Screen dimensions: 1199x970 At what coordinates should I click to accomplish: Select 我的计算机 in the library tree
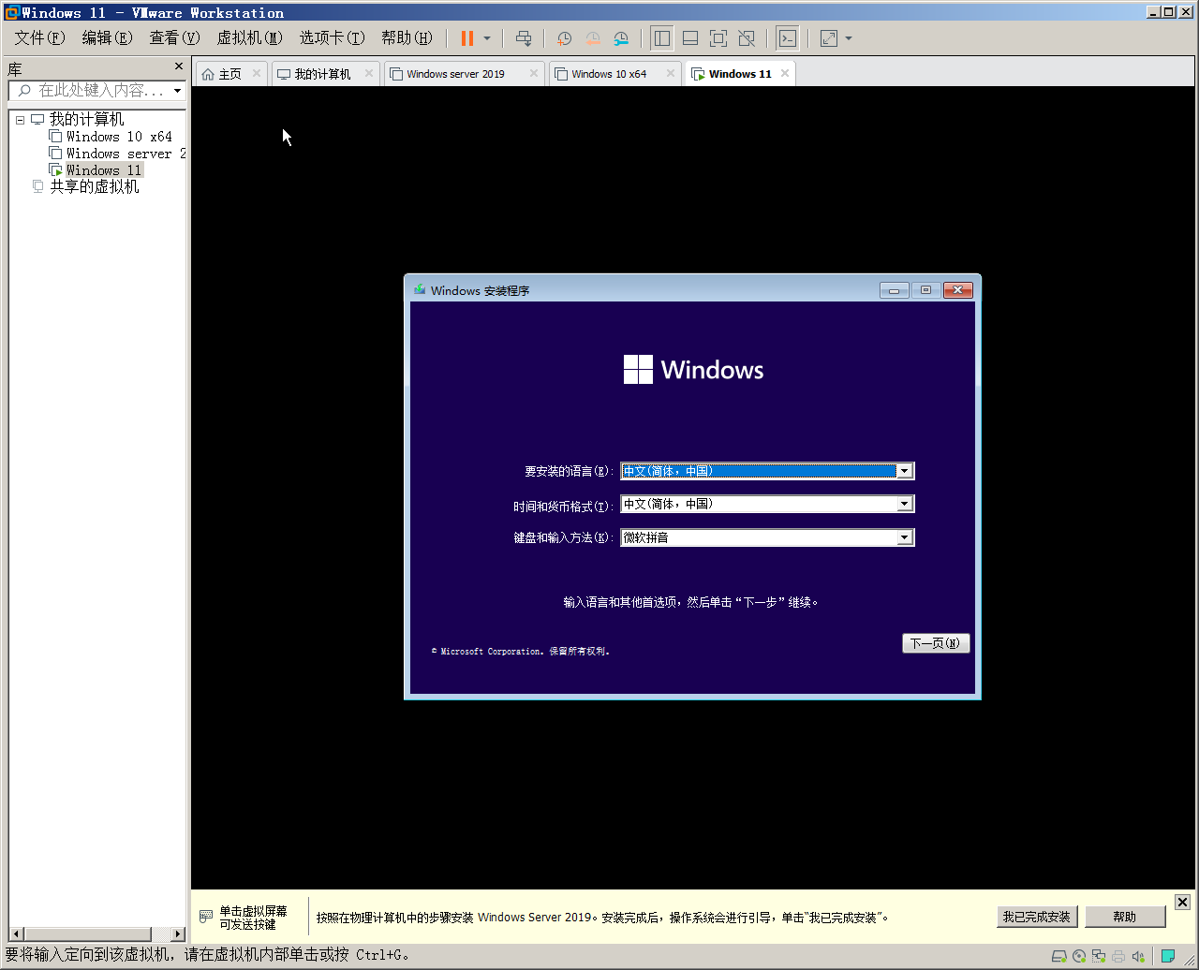86,119
